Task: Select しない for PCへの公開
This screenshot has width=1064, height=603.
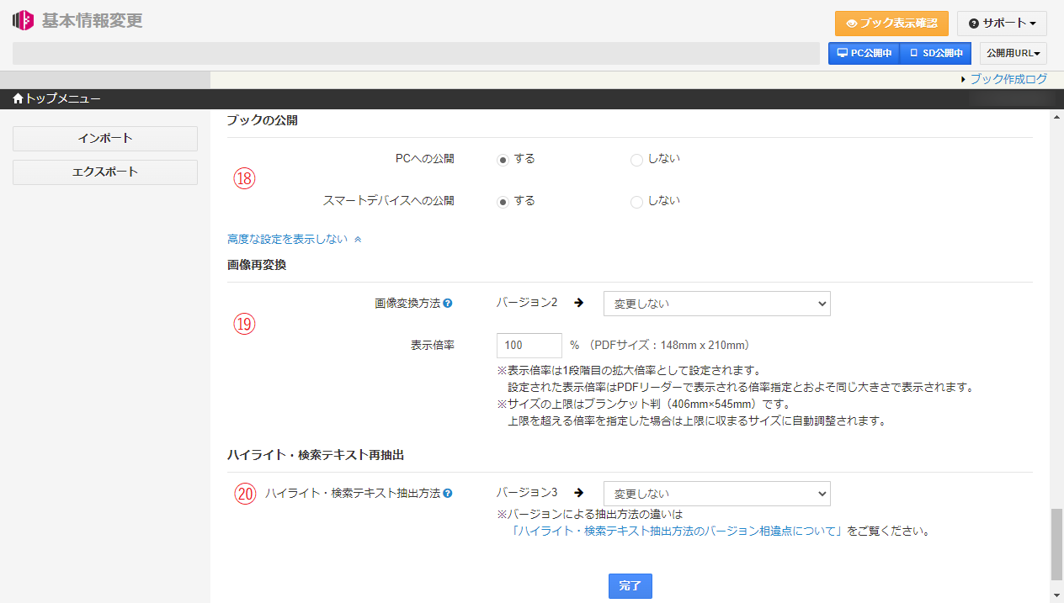Action: (x=636, y=159)
